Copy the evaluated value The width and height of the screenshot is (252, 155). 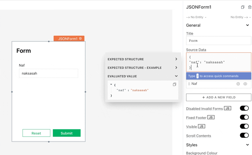click(x=174, y=84)
